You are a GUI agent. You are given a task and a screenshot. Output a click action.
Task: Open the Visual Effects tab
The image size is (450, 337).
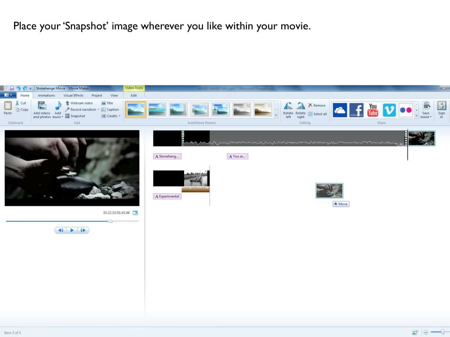[x=73, y=95]
